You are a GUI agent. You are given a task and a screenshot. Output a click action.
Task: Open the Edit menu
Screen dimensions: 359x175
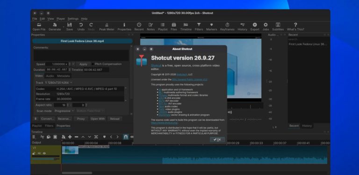(x=43, y=19)
